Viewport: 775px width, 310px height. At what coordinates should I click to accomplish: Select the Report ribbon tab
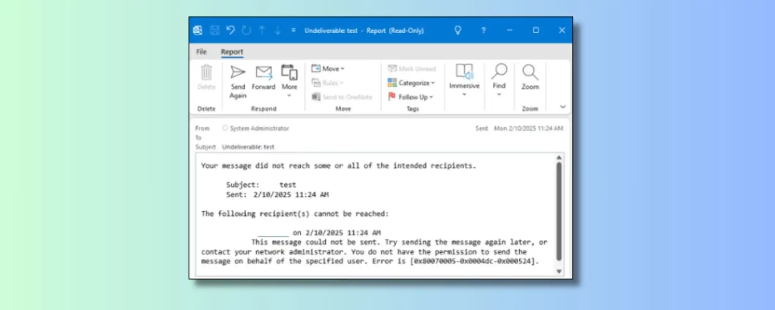tap(232, 52)
